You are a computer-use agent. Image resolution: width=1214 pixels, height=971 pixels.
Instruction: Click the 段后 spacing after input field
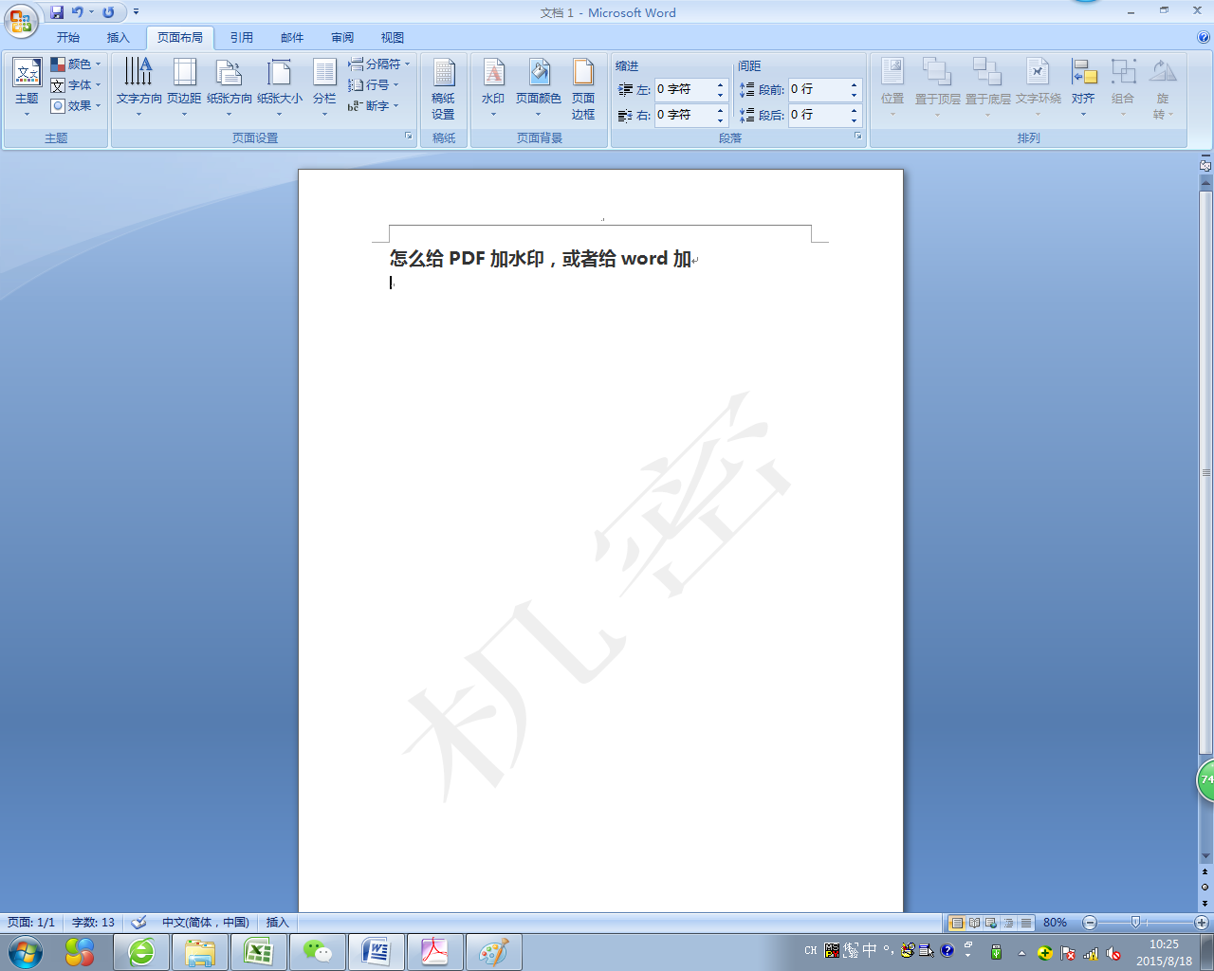click(819, 115)
